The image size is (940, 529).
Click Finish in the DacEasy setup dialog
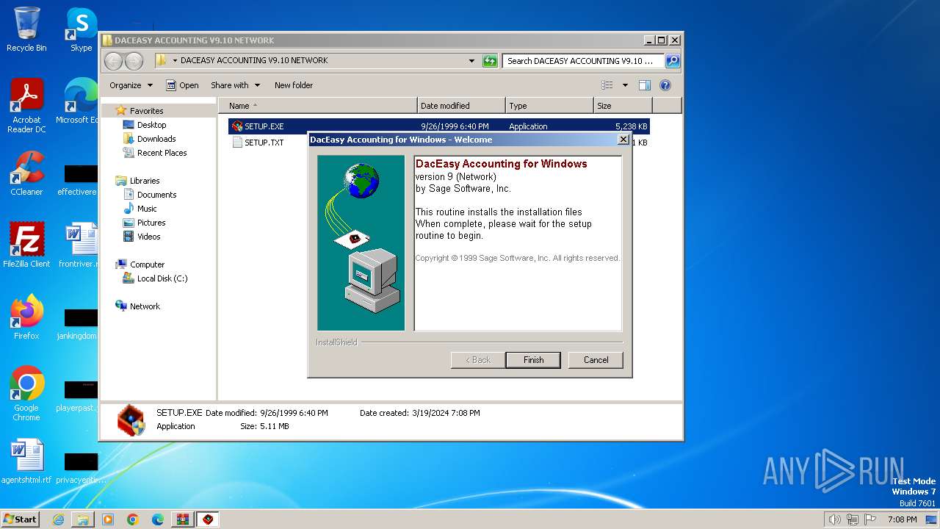[x=533, y=360]
